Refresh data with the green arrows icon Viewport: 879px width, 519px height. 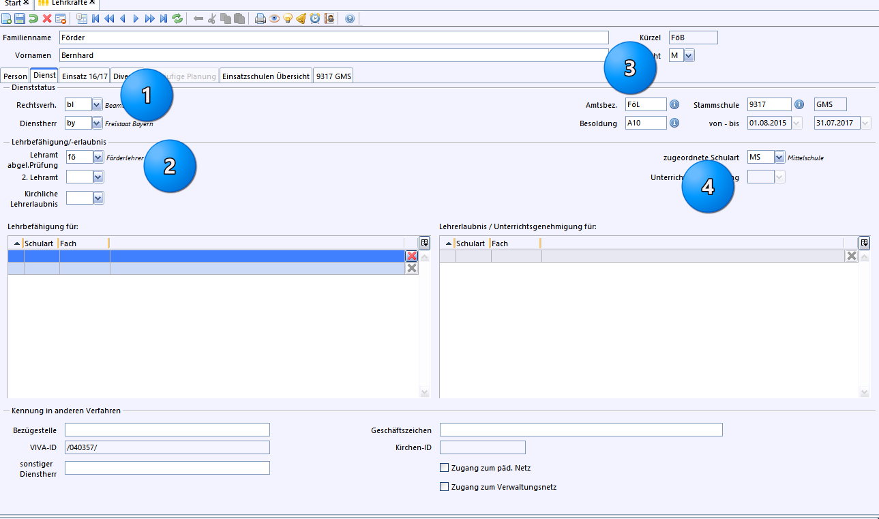[177, 18]
